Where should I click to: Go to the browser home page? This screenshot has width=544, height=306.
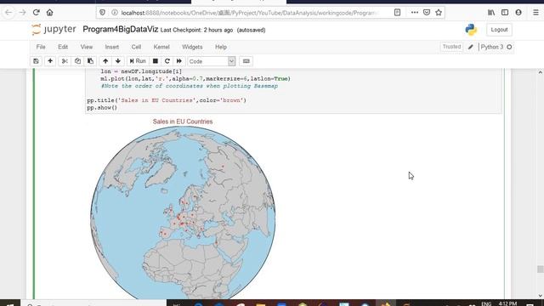pyautogui.click(x=50, y=13)
